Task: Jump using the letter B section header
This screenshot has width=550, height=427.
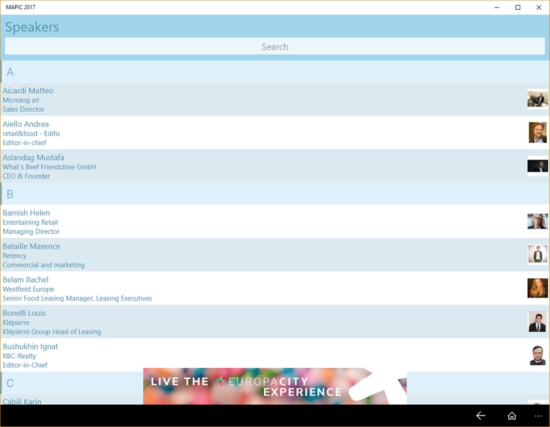Action: point(274,194)
